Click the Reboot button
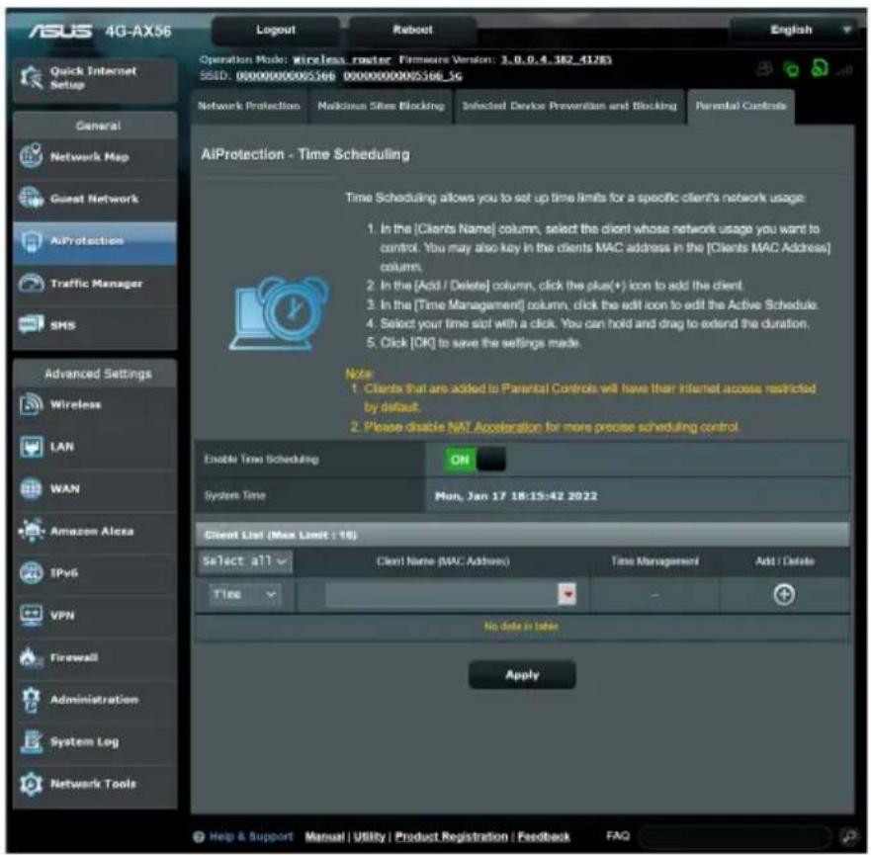871x855 pixels. 412,30
